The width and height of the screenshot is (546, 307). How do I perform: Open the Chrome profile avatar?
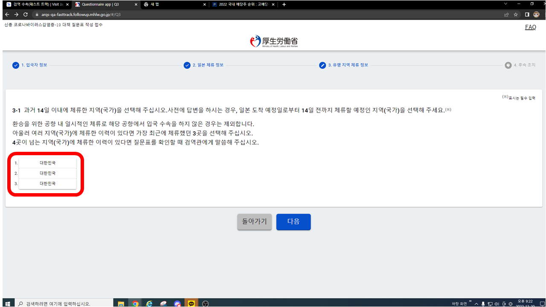(x=536, y=14)
